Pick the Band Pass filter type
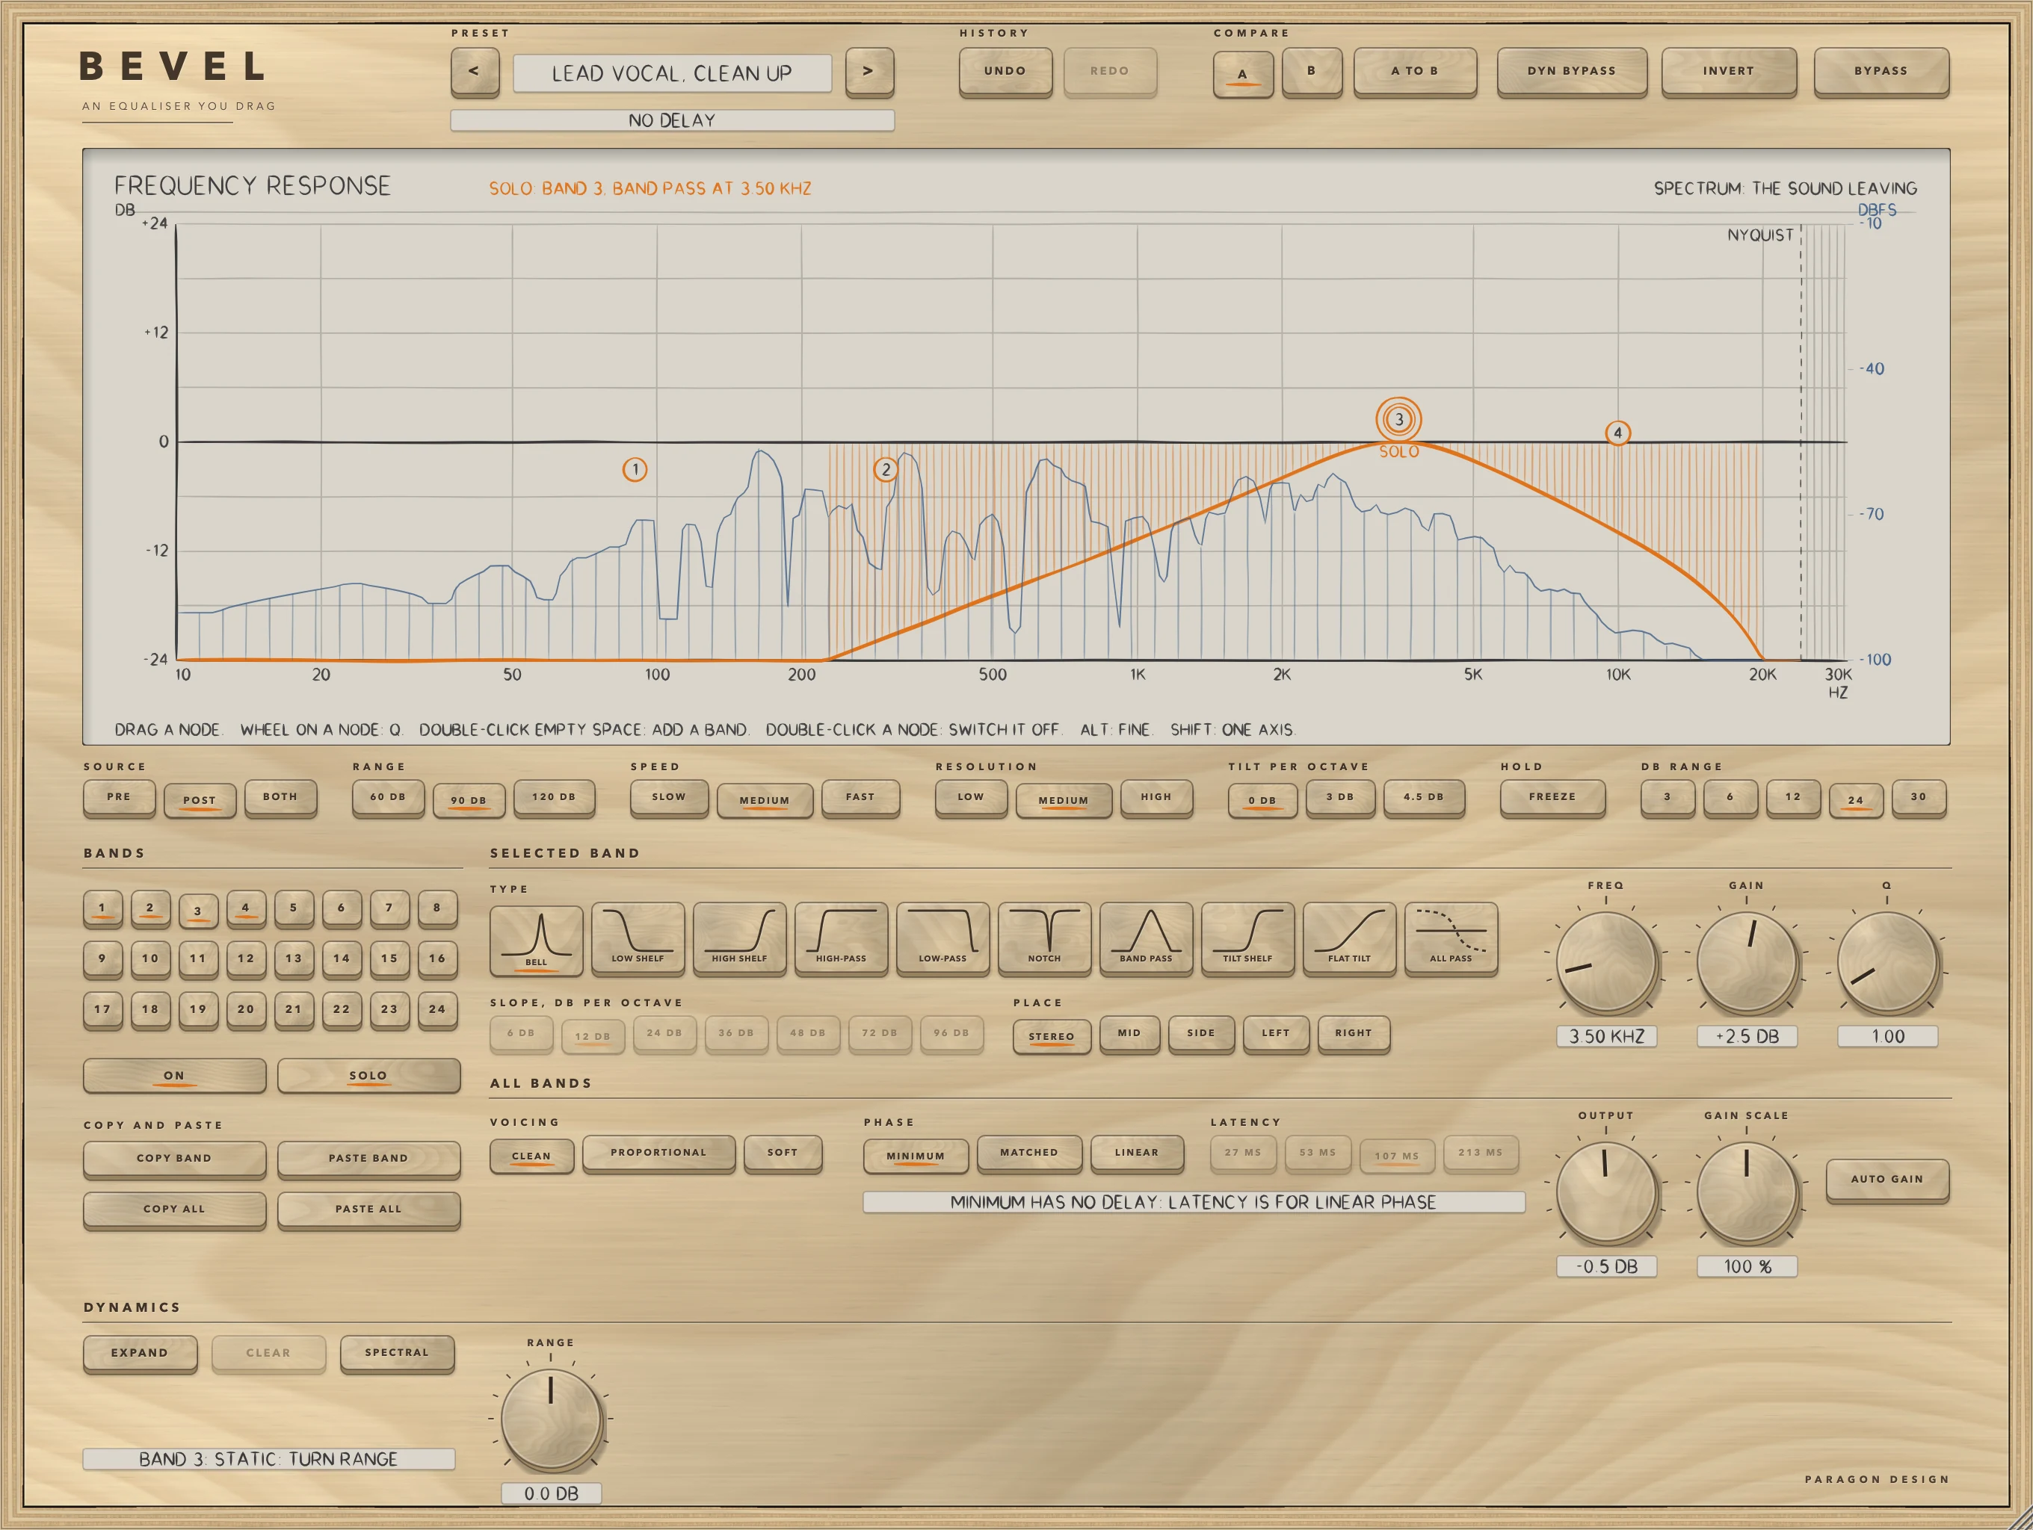This screenshot has height=1530, width=2033. 1146,938
